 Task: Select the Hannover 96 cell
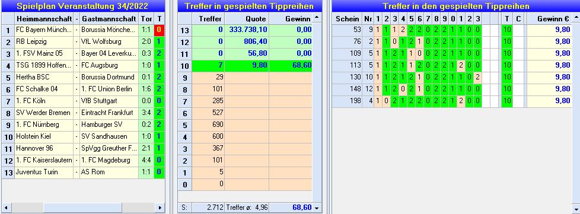tap(44, 148)
